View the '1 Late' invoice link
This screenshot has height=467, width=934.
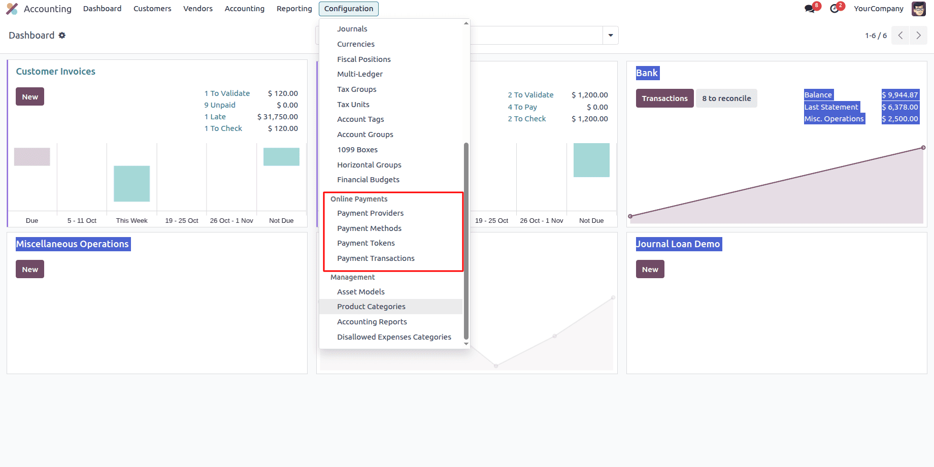click(x=215, y=116)
